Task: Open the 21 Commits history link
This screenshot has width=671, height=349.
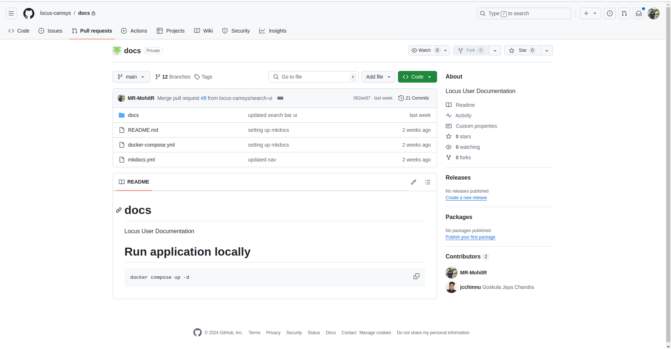Action: click(x=414, y=98)
